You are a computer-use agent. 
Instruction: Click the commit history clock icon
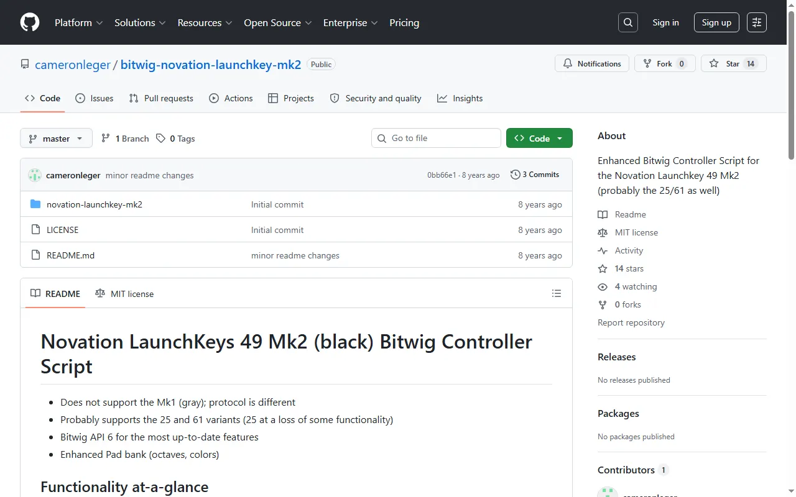515,175
